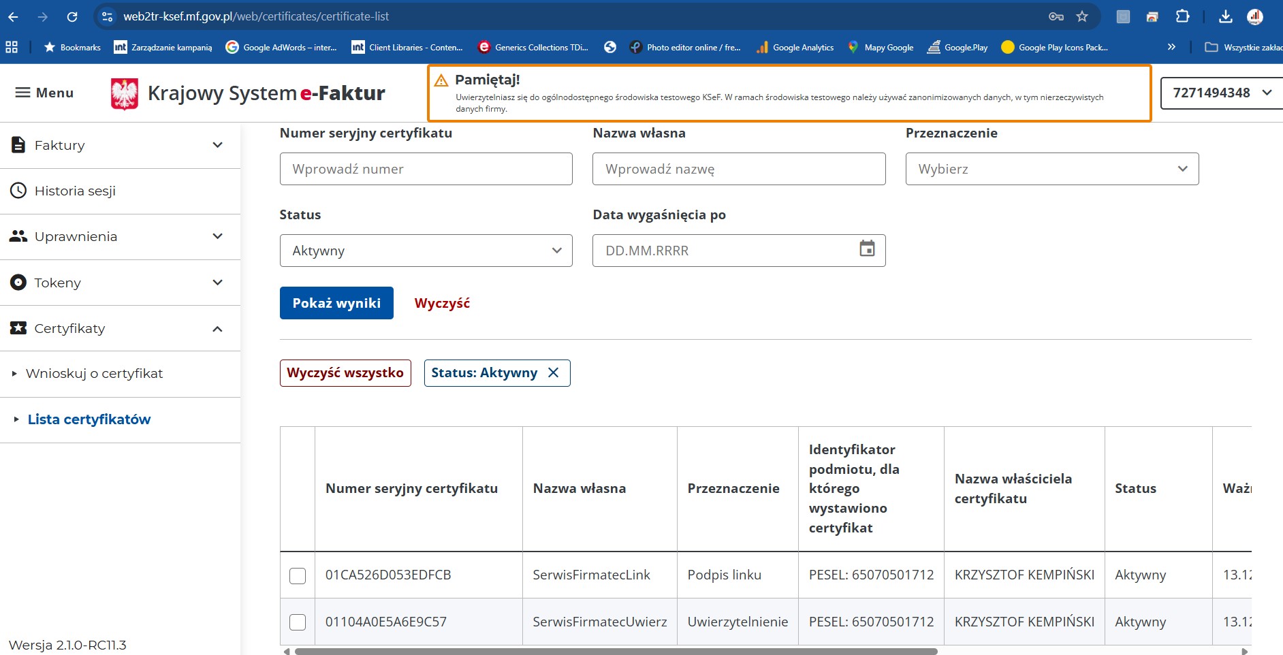Open the Status dropdown showing Aktywny
1283x655 pixels.
coord(426,251)
